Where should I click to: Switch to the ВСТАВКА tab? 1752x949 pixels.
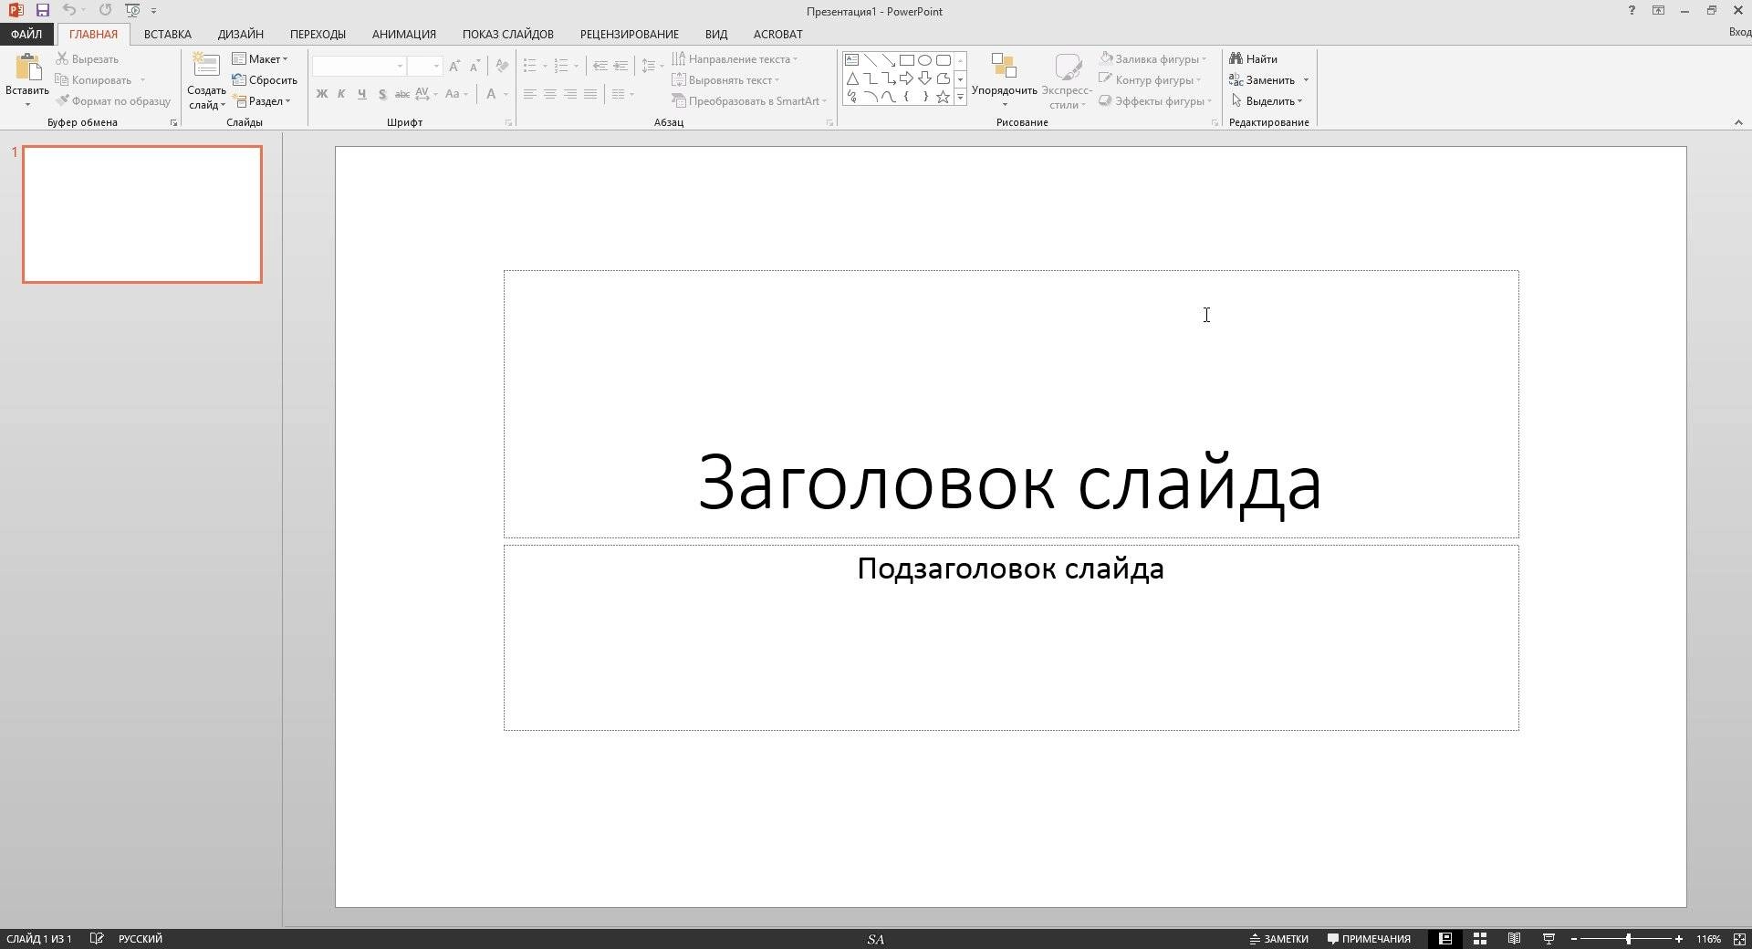tap(167, 34)
